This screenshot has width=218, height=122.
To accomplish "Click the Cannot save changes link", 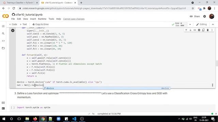I will [x=74, y=19].
